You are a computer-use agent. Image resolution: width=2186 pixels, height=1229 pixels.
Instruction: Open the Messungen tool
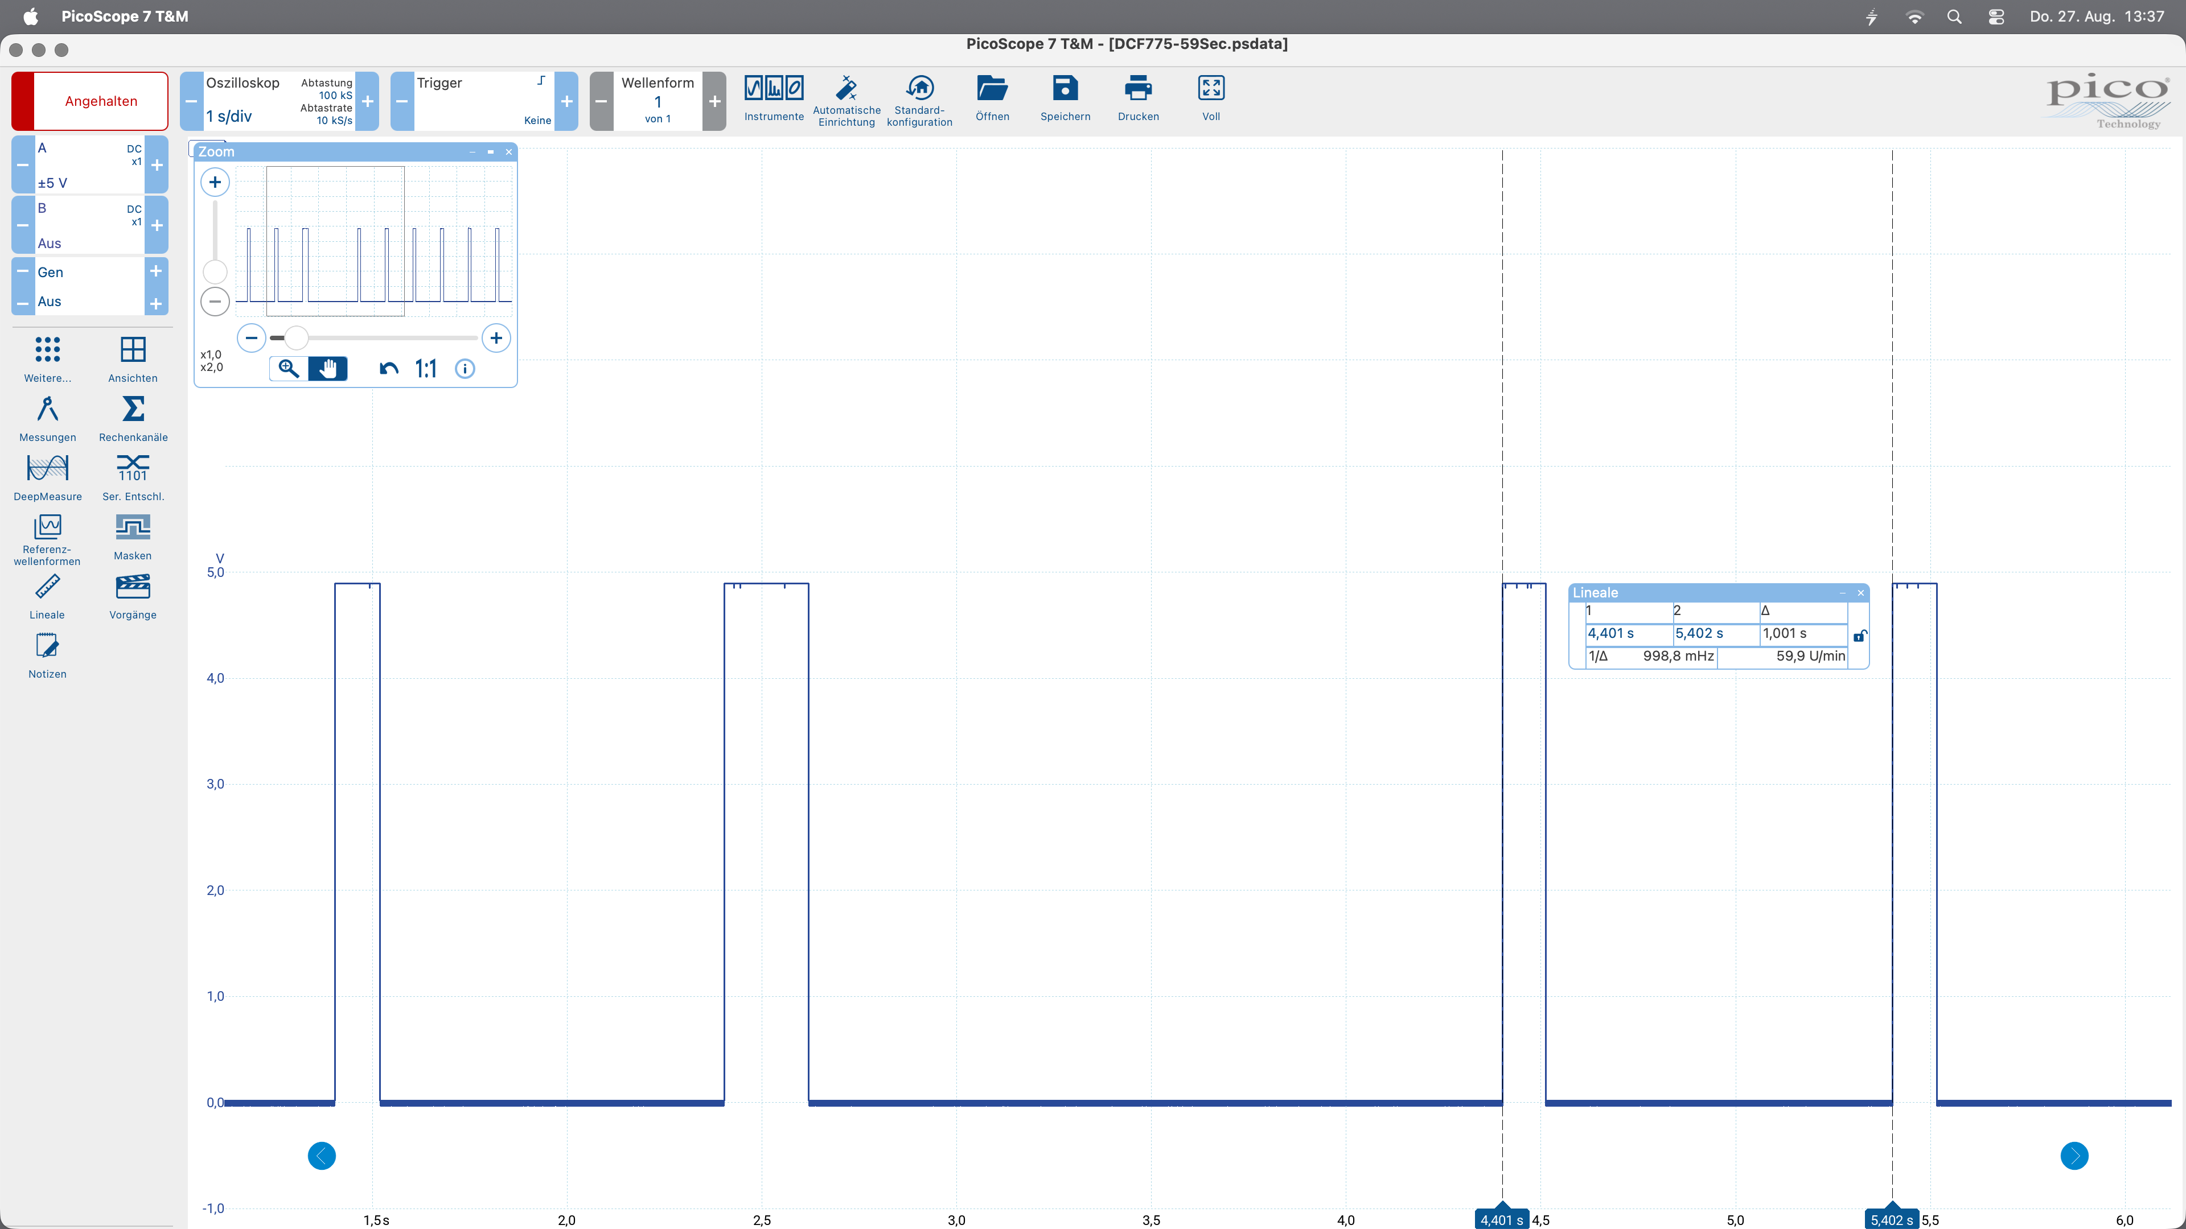click(47, 419)
